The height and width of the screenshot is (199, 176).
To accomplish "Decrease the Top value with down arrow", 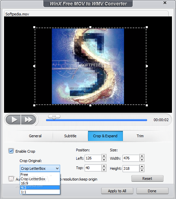I will (104, 170).
